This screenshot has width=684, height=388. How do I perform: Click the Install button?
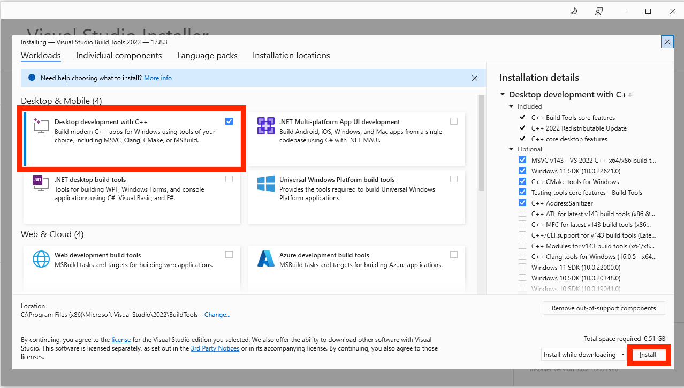[x=648, y=355]
